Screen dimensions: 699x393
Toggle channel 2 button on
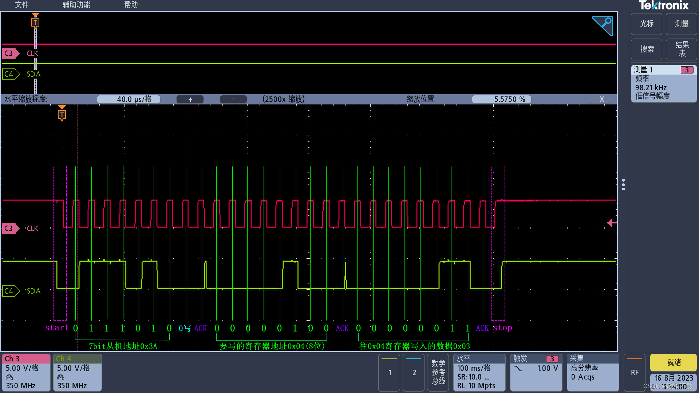coord(414,372)
